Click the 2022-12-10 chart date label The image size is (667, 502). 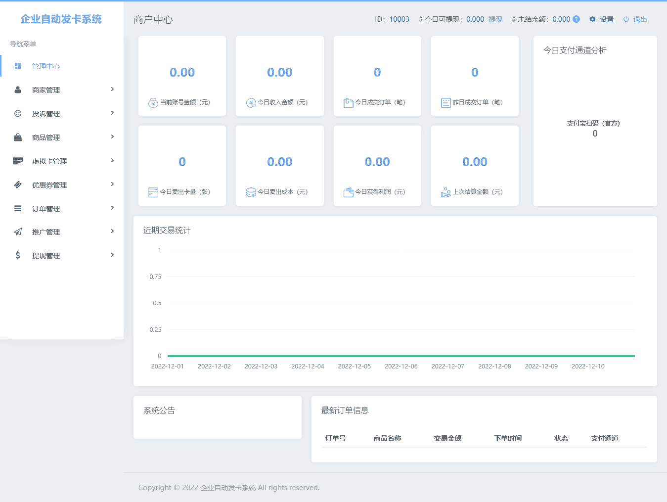pos(588,366)
